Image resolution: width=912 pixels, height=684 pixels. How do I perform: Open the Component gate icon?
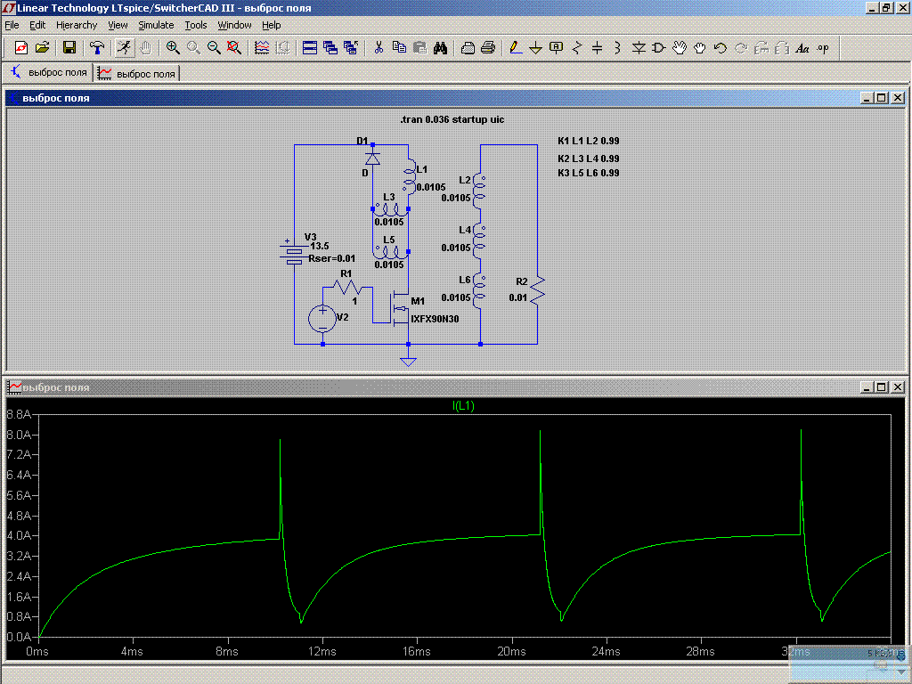[659, 48]
